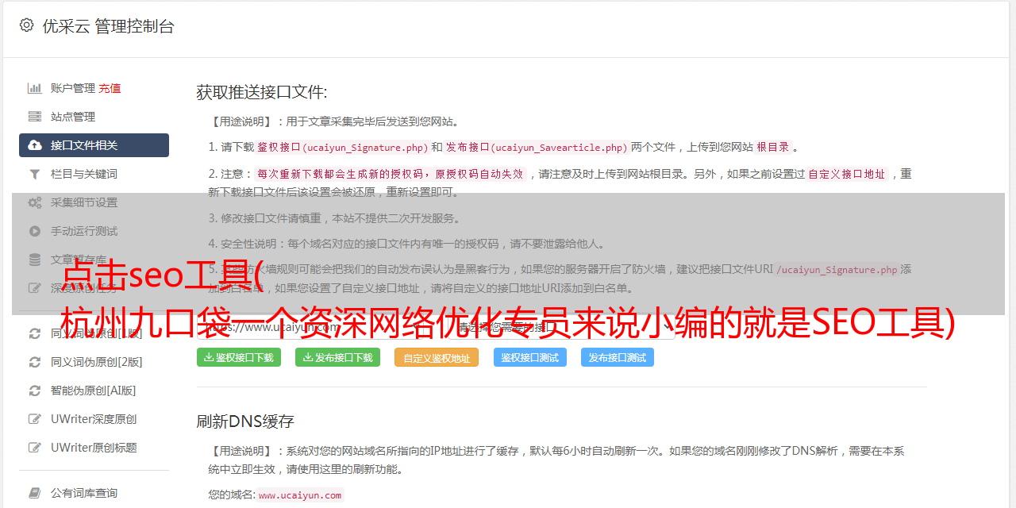1016x508 pixels.
Task: Click the play icon for 手动运行测试
Action: pyautogui.click(x=35, y=231)
